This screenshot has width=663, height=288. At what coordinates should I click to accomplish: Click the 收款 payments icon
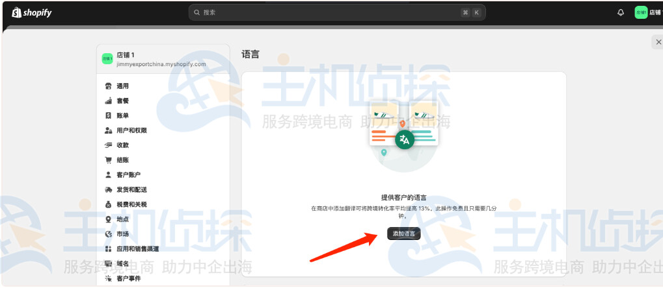point(108,145)
